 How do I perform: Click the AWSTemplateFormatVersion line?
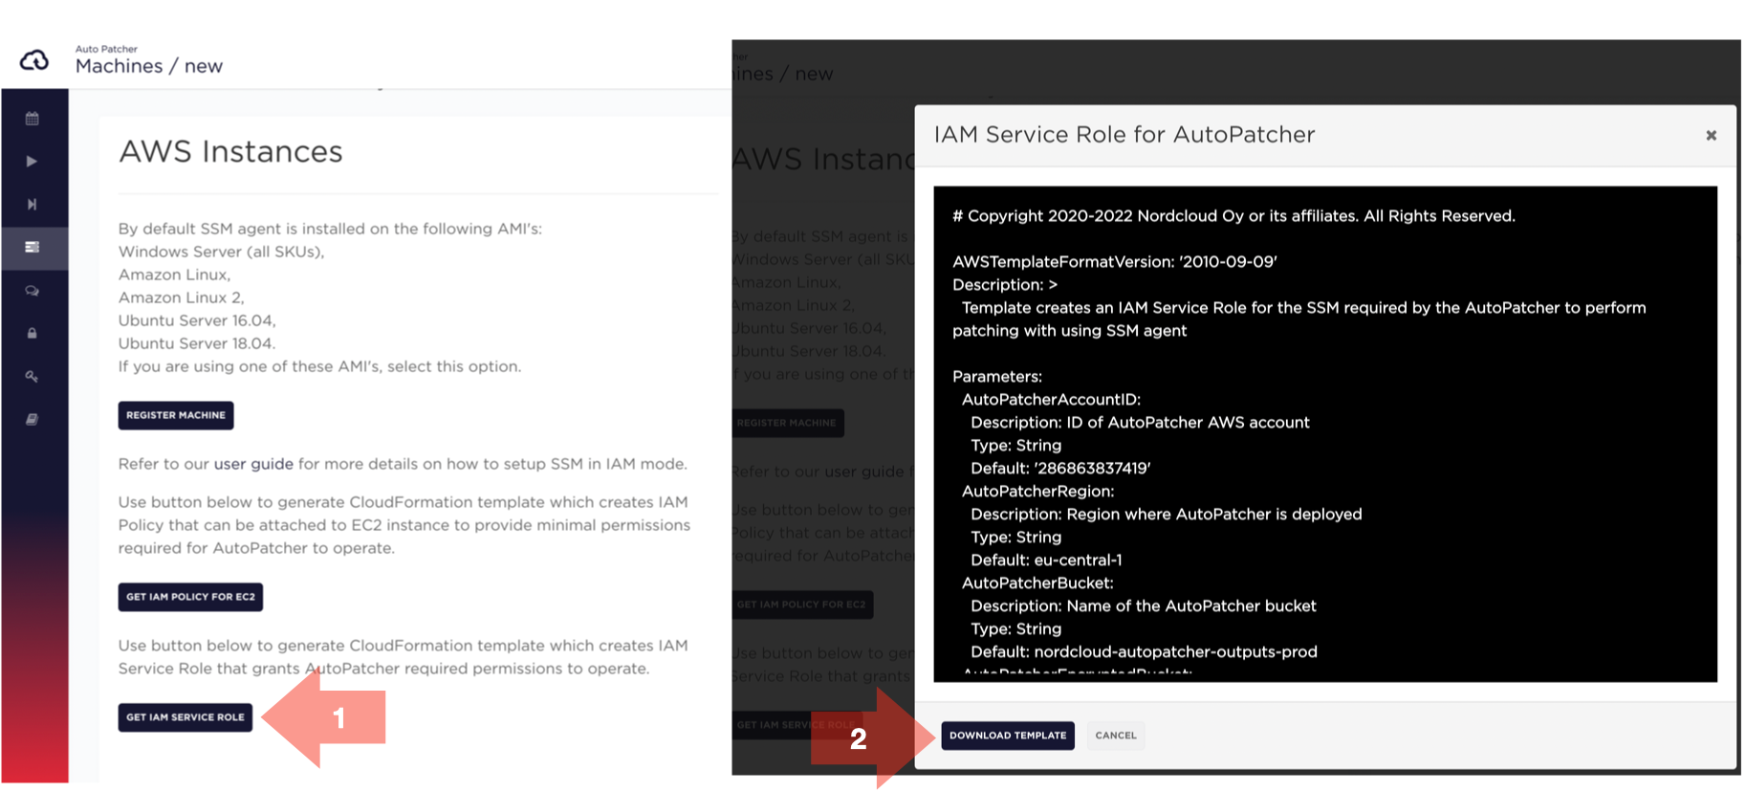pos(1115,262)
